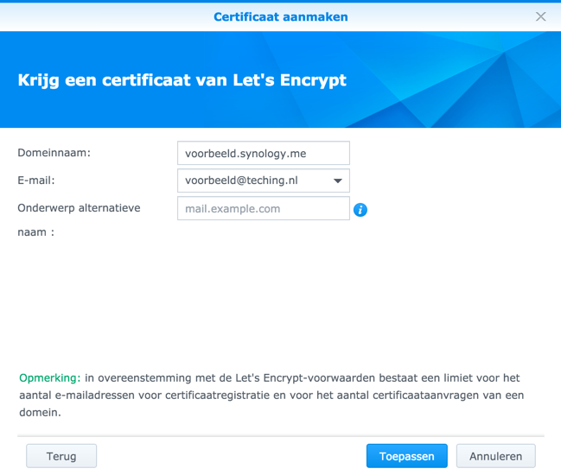Expand the E-mail dropdown arrow
The image size is (561, 475).
[337, 181]
